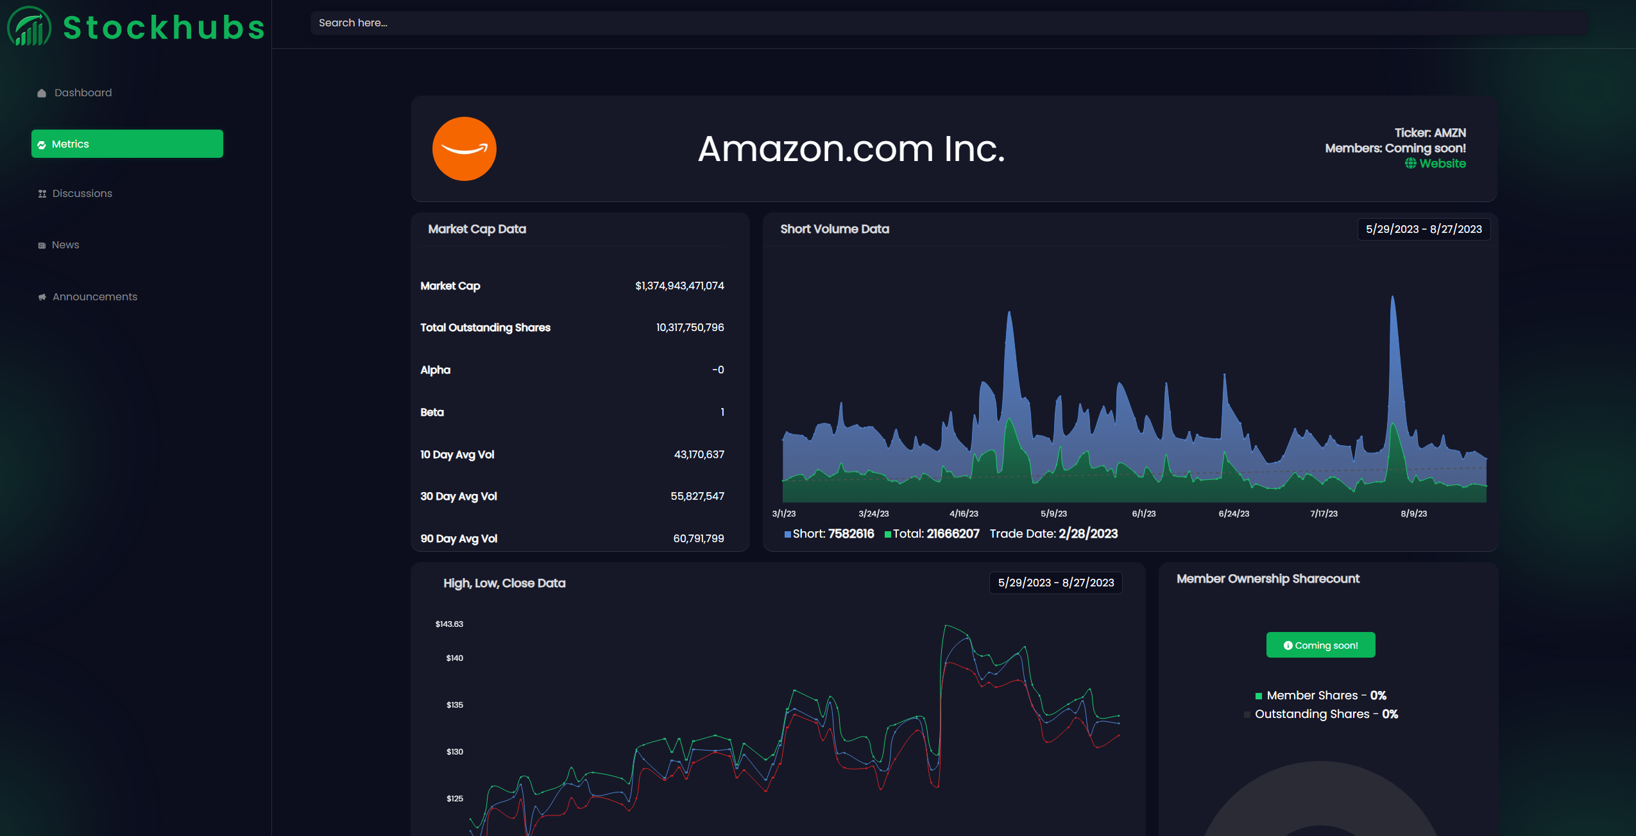Click the 8/9/23 axis label
This screenshot has height=836, width=1636.
coord(1413,514)
